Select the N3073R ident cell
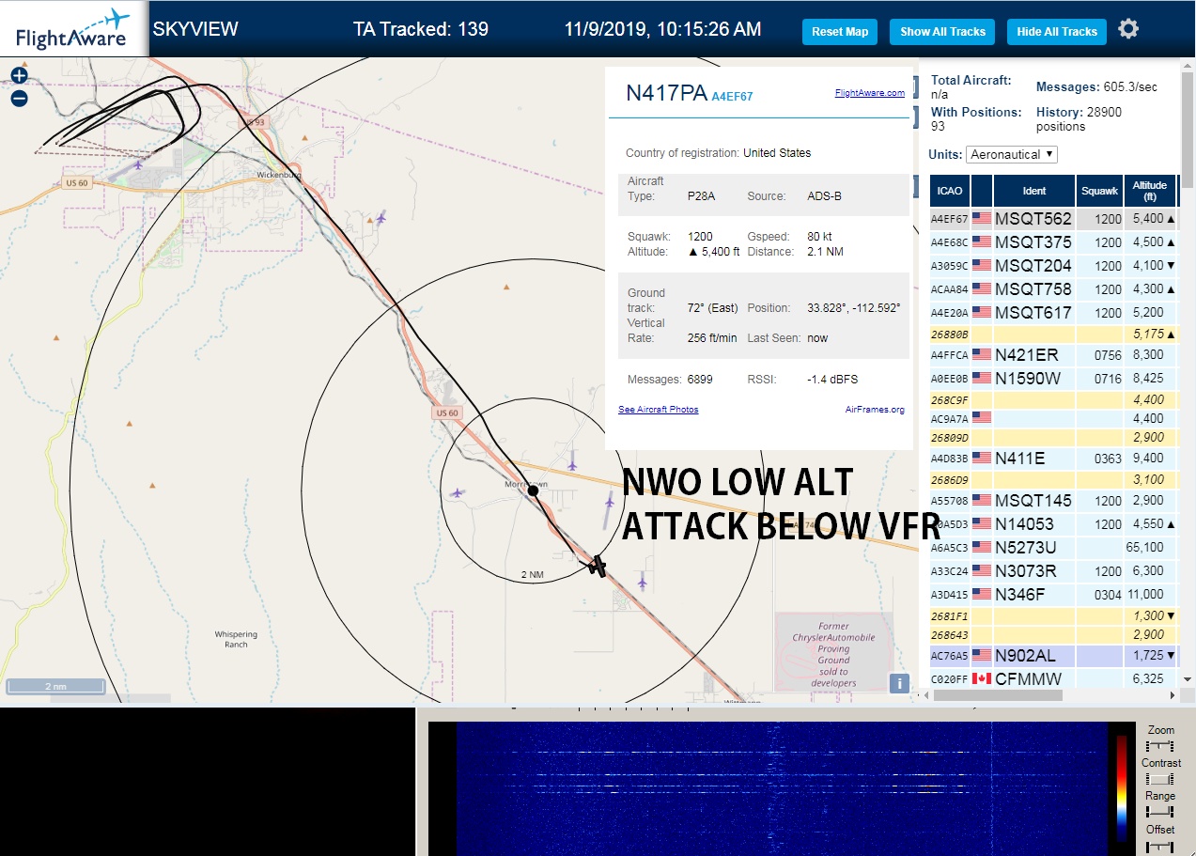Screen dimensions: 1196x856 [1033, 570]
